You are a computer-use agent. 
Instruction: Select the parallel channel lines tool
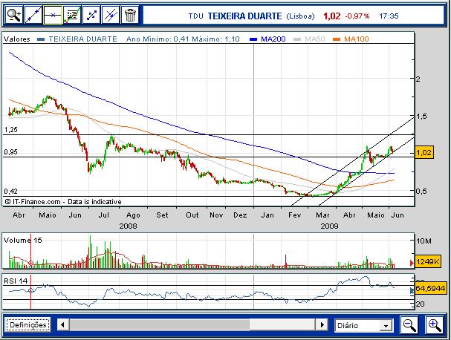click(x=111, y=15)
